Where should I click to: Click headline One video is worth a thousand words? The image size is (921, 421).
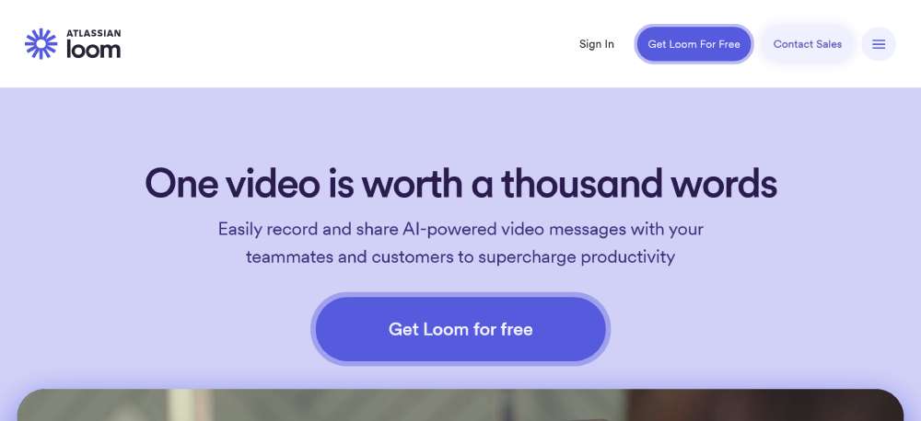460,183
